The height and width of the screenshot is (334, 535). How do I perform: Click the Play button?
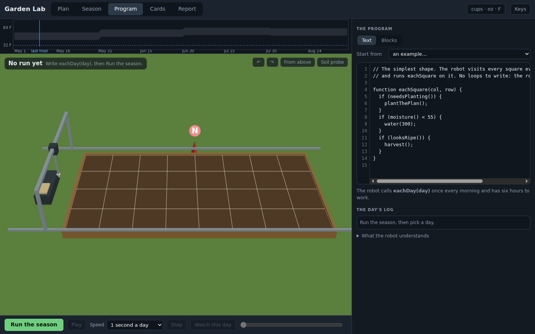coord(76,325)
